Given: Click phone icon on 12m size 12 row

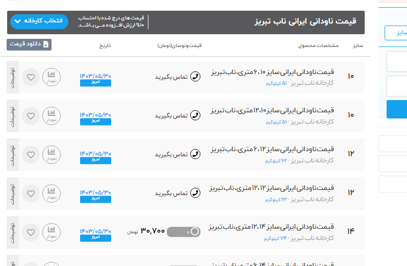Looking at the screenshot, I should tap(195, 193).
